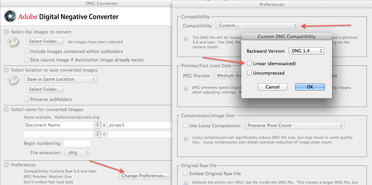Click the Adobe DNG Converter aperture logo

10,16
